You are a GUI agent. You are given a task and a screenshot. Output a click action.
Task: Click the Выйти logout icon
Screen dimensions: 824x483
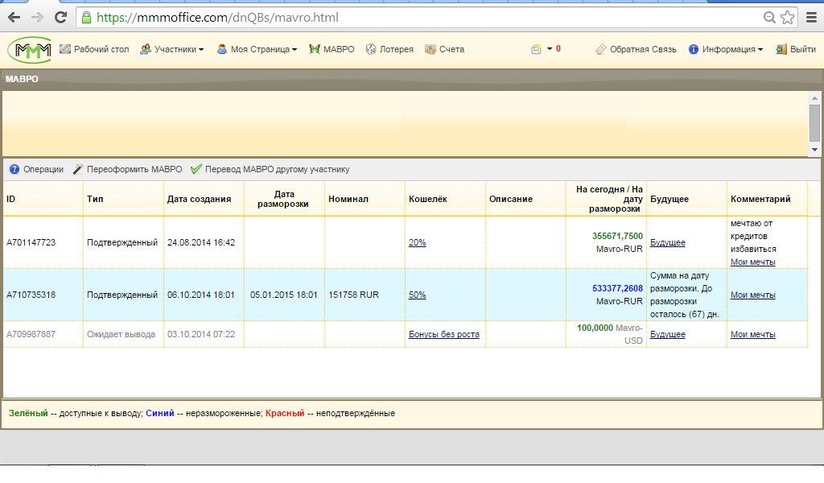point(781,49)
